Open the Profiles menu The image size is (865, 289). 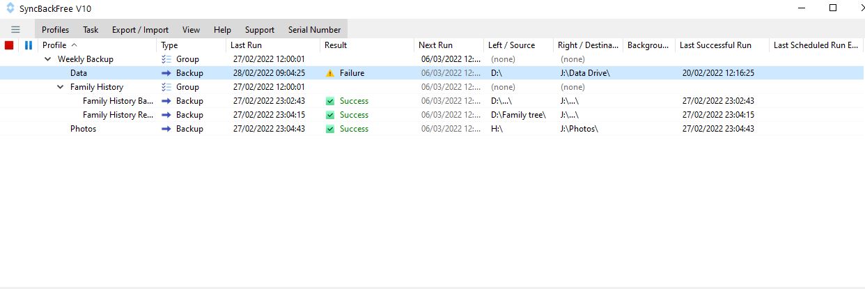(x=55, y=30)
